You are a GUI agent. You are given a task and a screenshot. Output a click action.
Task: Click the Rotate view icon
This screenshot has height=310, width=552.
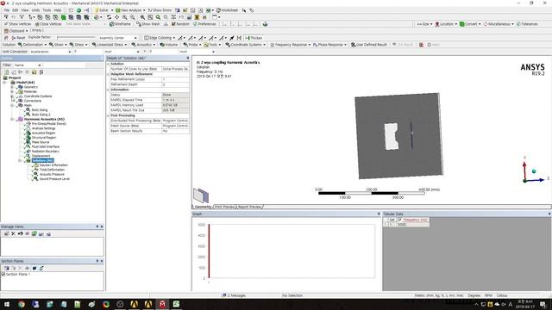pyautogui.click(x=110, y=17)
